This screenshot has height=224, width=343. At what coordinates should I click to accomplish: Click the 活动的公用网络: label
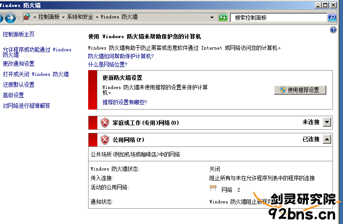pos(110,187)
